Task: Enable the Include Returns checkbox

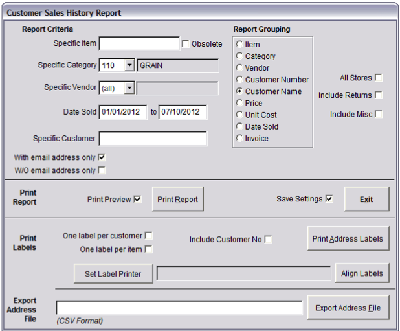Action: pyautogui.click(x=379, y=95)
